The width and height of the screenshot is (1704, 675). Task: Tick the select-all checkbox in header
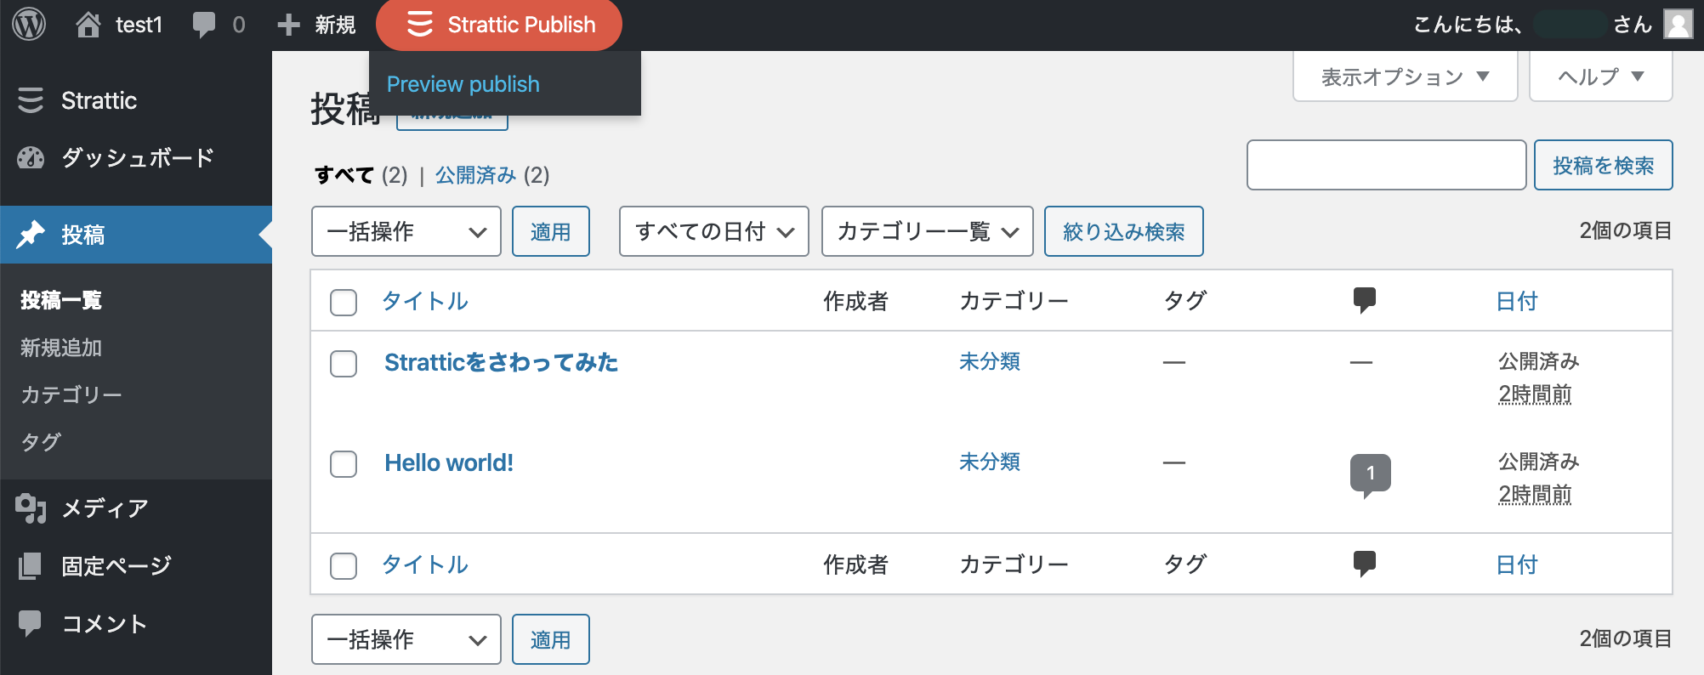pyautogui.click(x=344, y=302)
